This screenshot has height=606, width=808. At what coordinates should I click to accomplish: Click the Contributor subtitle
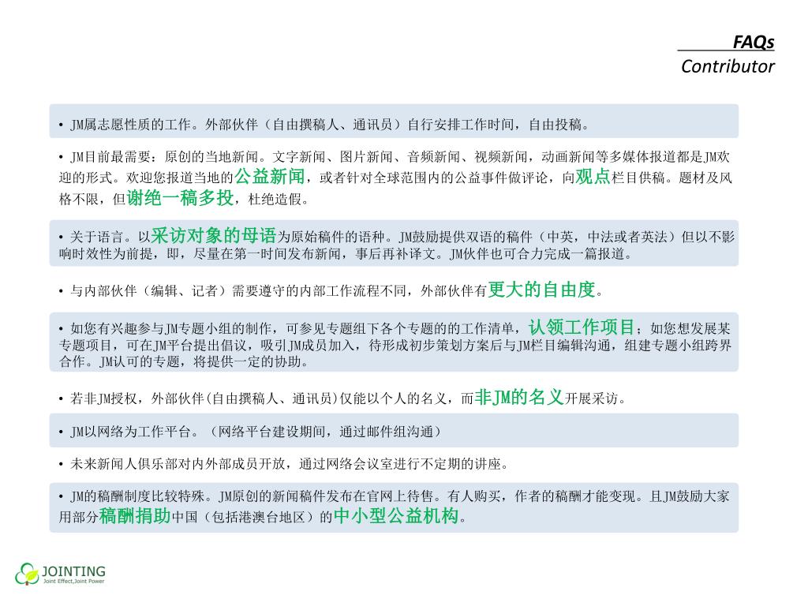pyautogui.click(x=727, y=66)
